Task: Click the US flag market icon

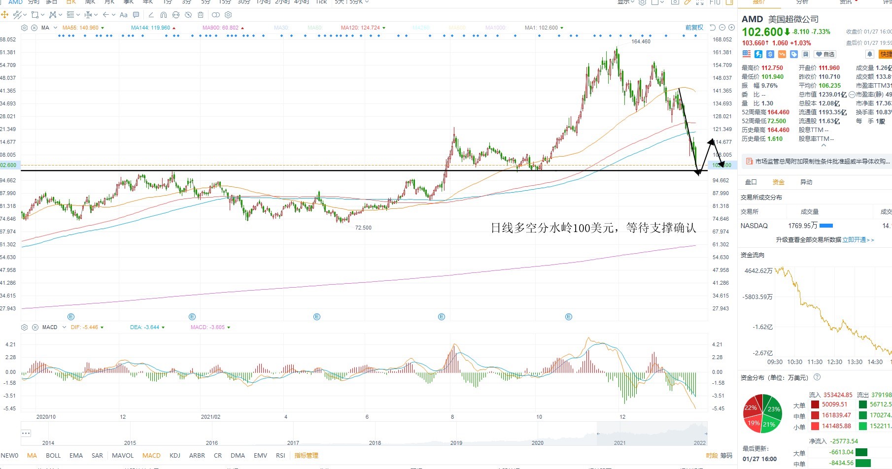Action: [x=747, y=54]
